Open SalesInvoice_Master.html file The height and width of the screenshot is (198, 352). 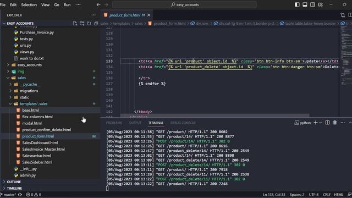point(43,149)
